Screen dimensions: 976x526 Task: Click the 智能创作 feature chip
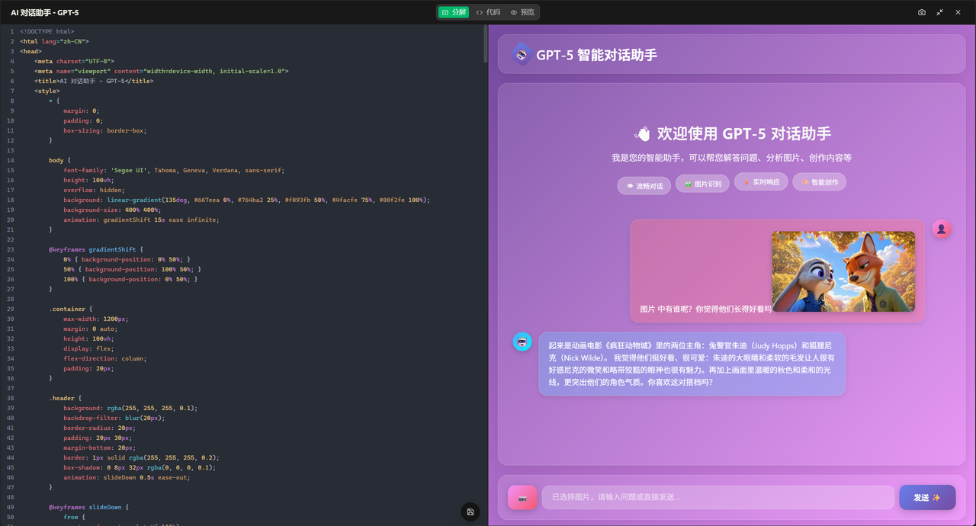coord(819,182)
